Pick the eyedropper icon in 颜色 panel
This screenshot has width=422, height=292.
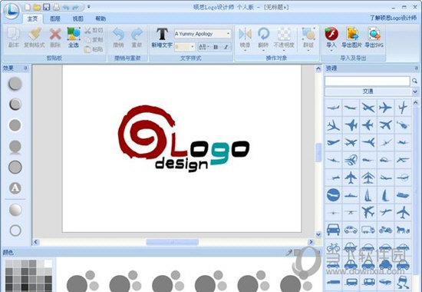(288, 252)
